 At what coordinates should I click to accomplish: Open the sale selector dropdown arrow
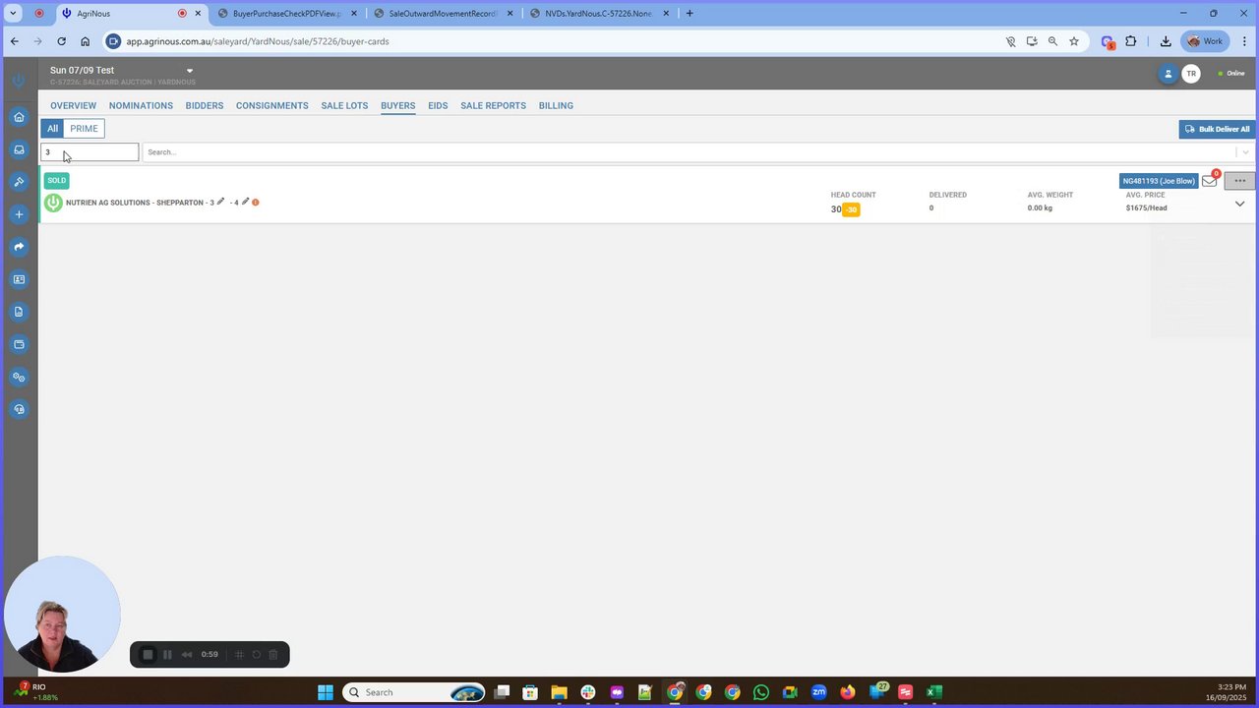[190, 71]
